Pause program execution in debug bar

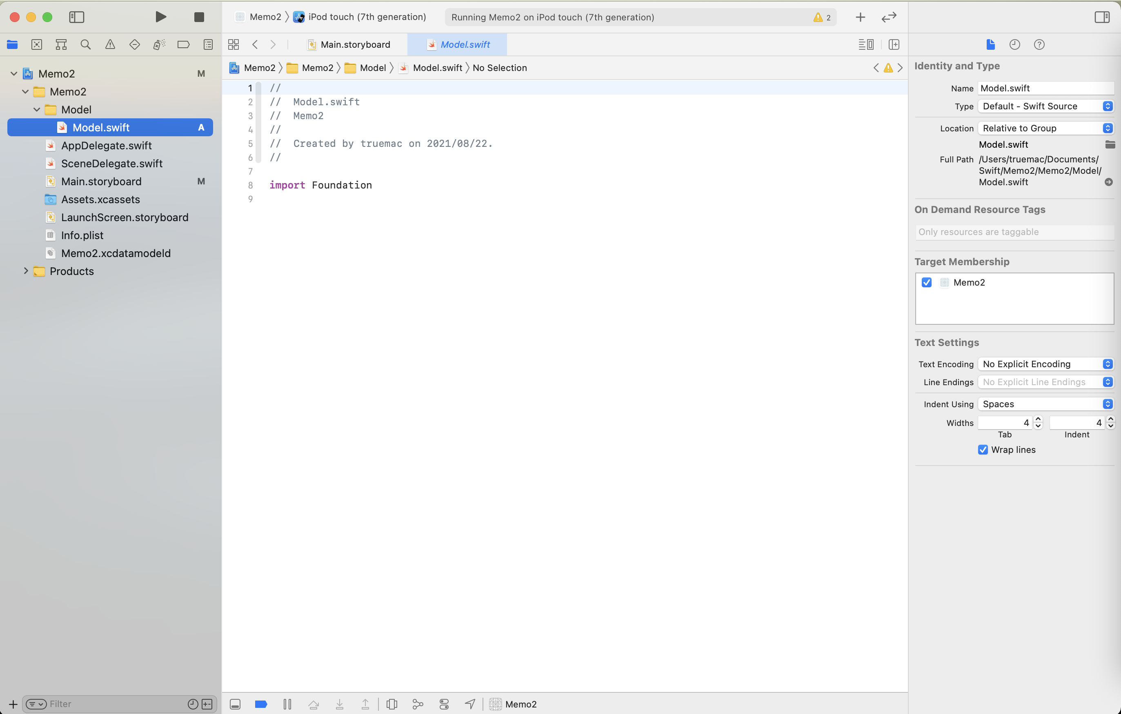pos(287,704)
